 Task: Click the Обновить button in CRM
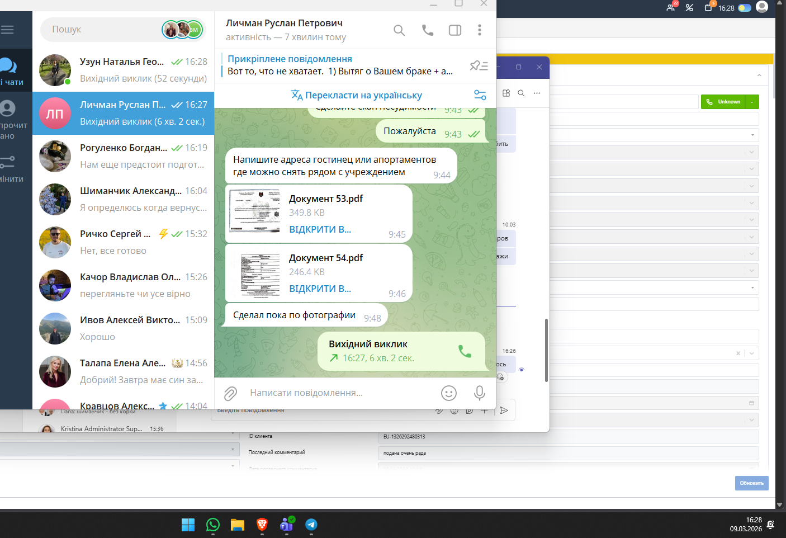coord(751,483)
